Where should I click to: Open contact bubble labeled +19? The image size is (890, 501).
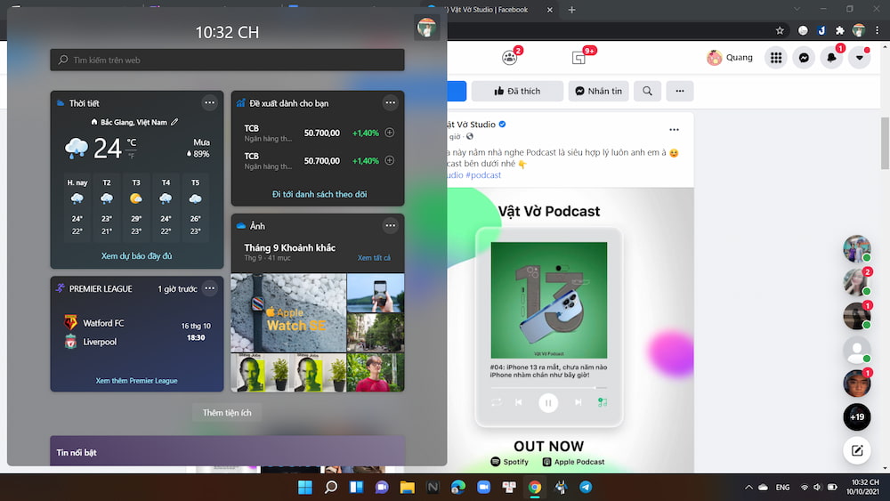pos(857,417)
